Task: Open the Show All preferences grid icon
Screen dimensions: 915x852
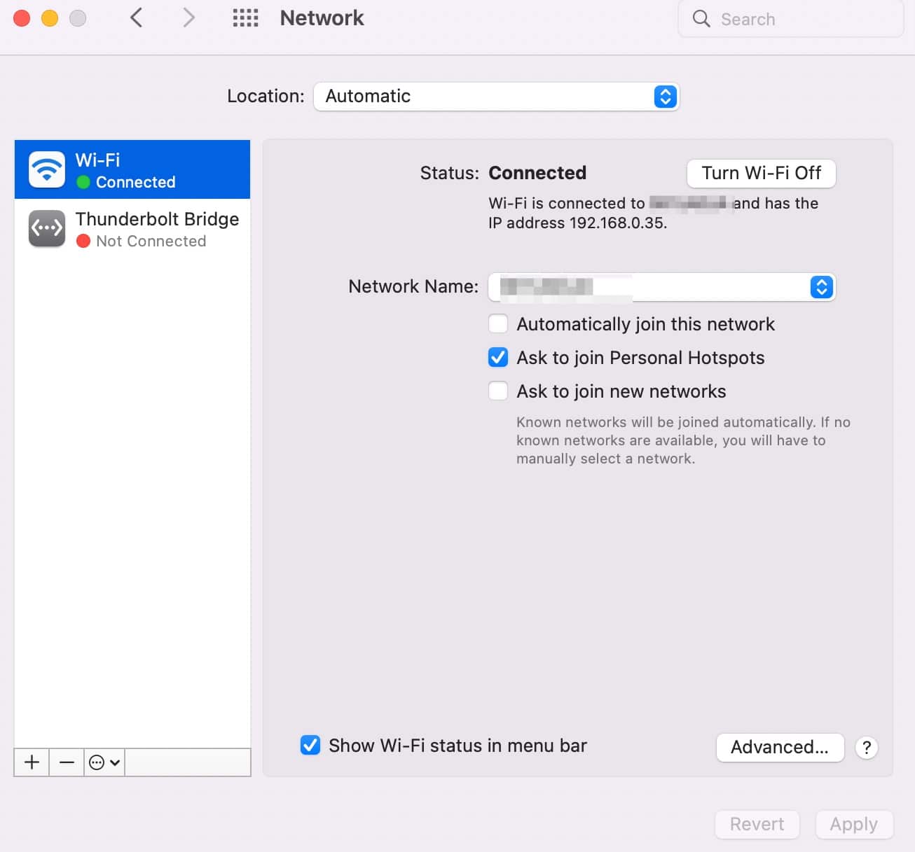Action: (245, 18)
